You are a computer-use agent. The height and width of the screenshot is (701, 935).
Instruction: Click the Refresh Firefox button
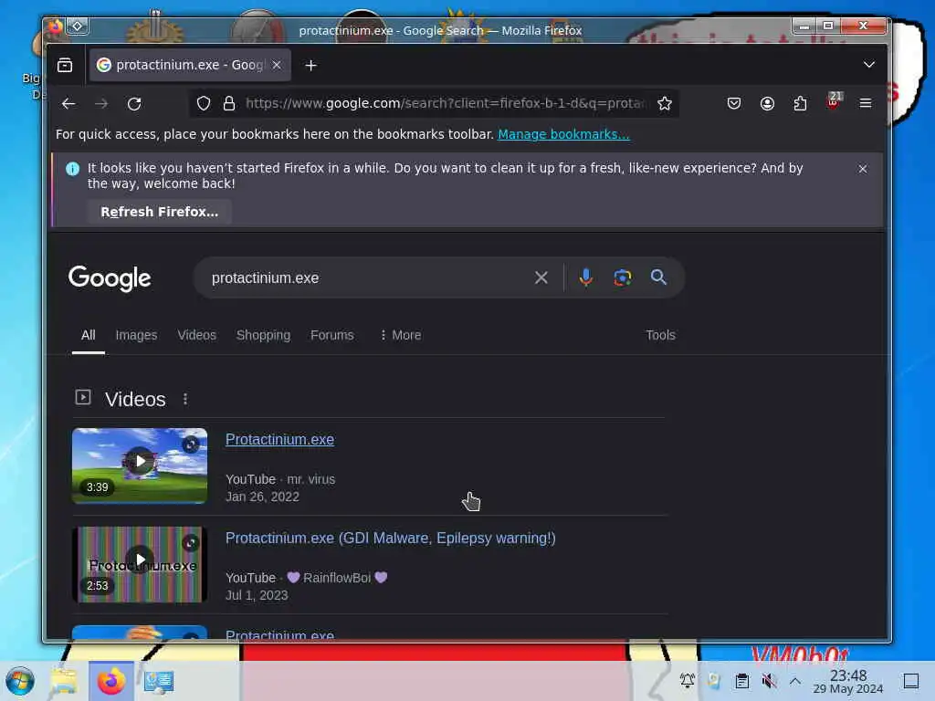tap(159, 212)
